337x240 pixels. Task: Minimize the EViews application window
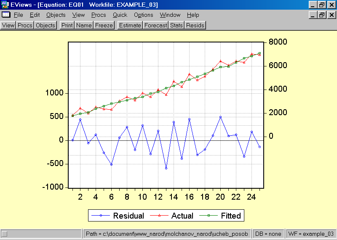[313, 5]
